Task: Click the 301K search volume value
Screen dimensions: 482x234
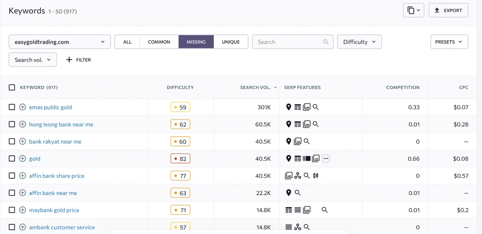Action: (264, 107)
